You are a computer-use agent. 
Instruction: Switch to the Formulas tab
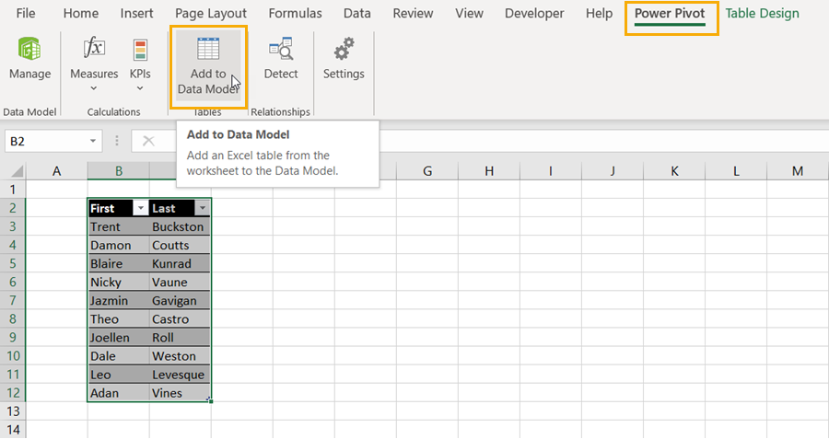(295, 13)
